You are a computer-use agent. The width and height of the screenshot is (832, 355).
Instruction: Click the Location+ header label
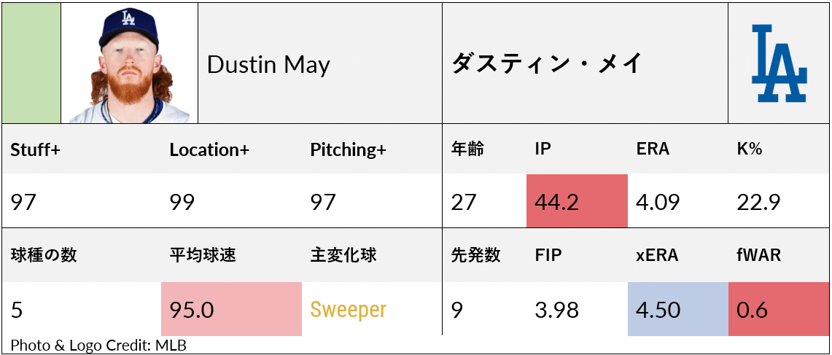click(209, 150)
